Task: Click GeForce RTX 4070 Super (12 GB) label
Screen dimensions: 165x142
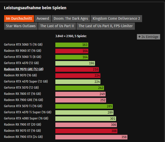Action: [x=26, y=82]
